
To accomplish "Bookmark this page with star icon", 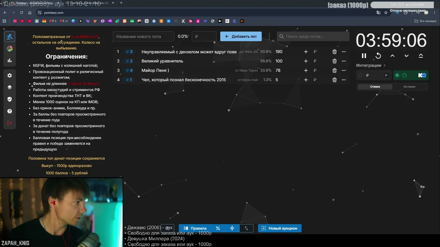I will 386,12.
